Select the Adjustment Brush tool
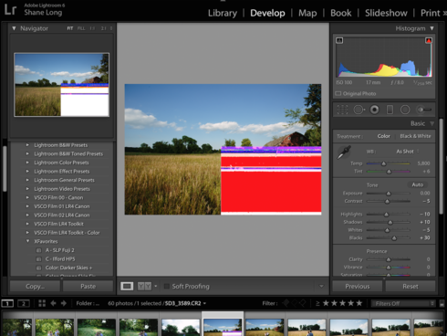 pos(424,110)
